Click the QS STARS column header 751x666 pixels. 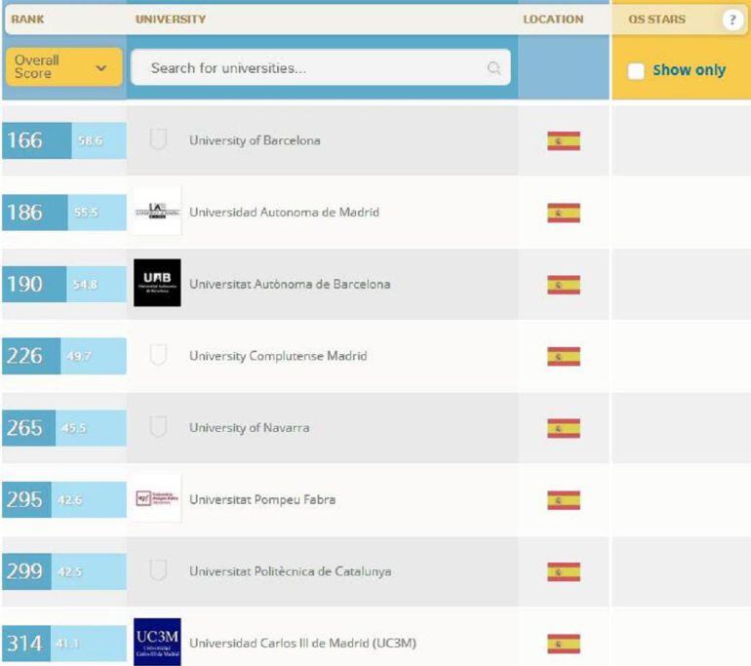click(656, 20)
